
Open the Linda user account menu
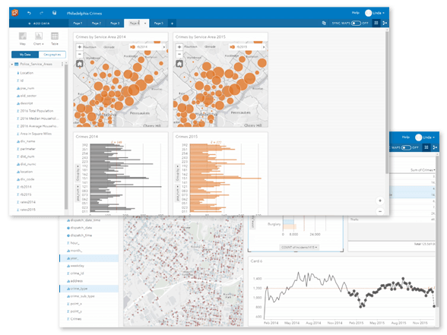coord(376,13)
